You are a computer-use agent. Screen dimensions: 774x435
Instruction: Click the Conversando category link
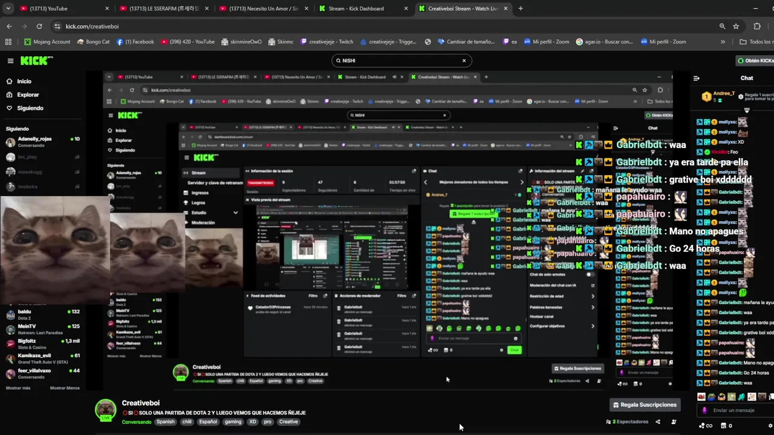tap(137, 422)
